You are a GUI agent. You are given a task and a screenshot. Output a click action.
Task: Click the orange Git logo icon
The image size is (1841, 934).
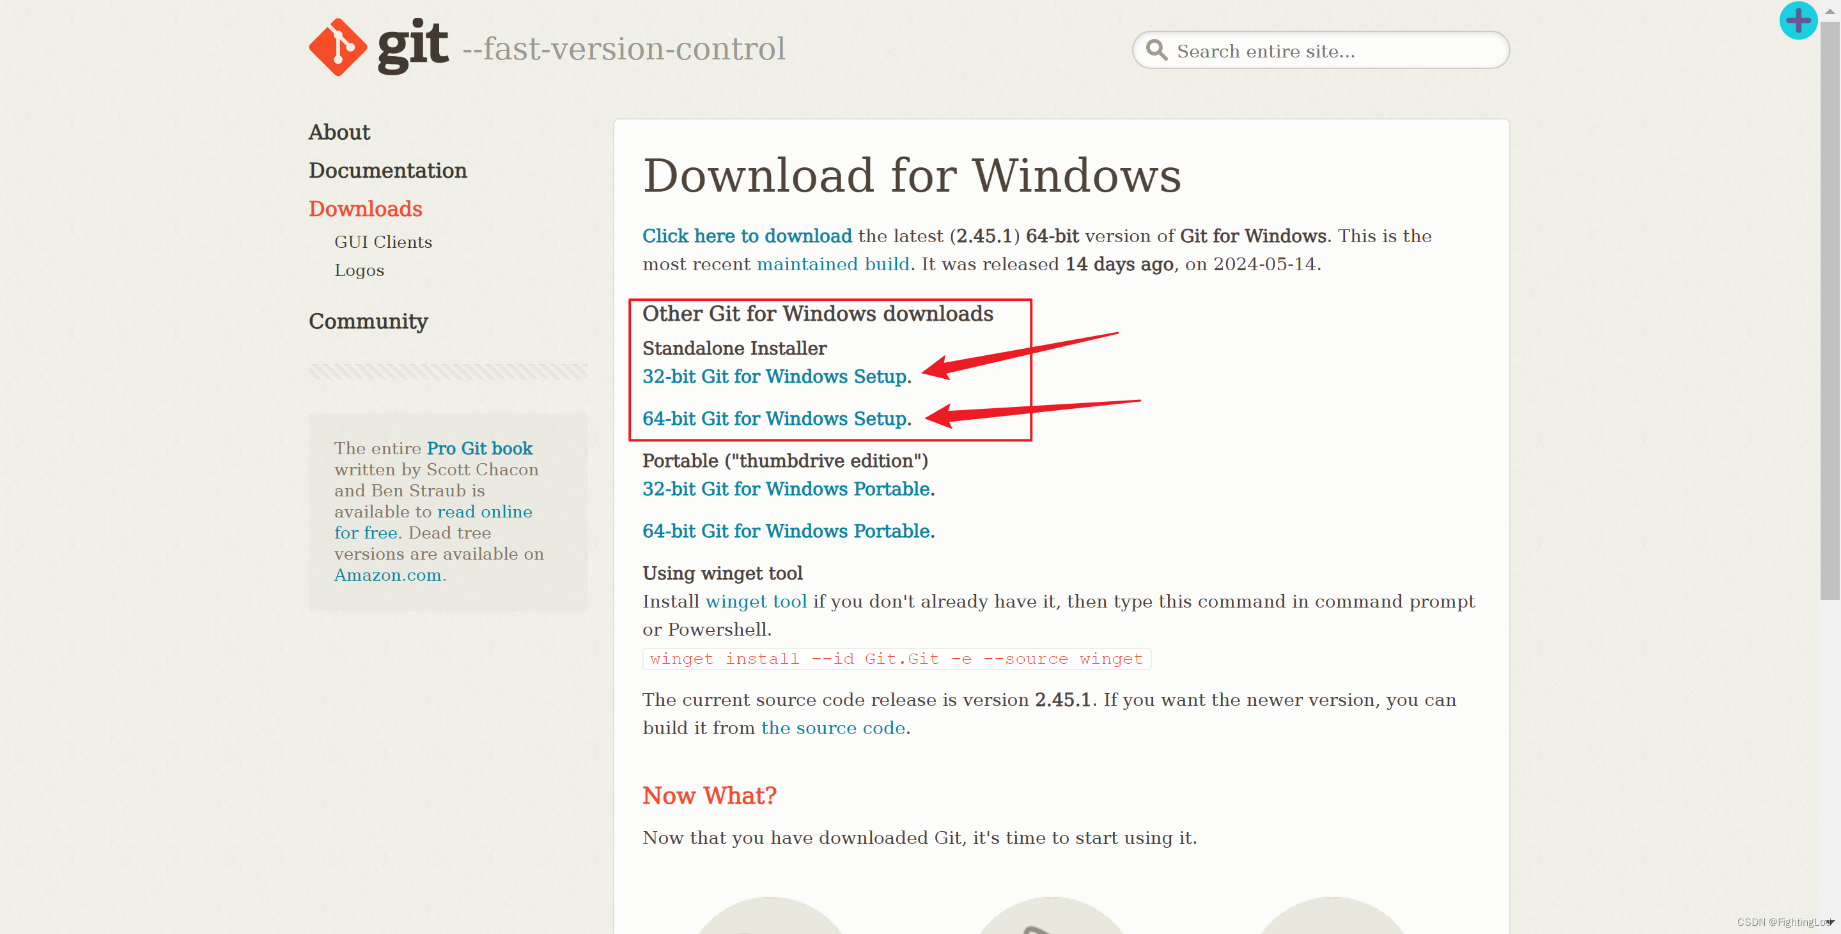pyautogui.click(x=338, y=47)
